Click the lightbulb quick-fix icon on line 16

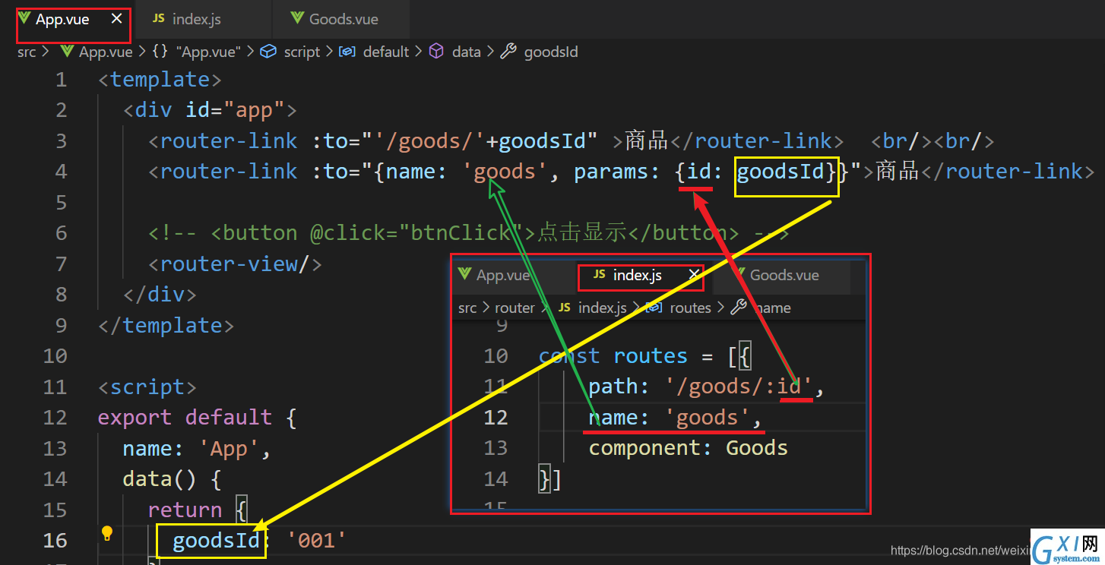point(107,533)
